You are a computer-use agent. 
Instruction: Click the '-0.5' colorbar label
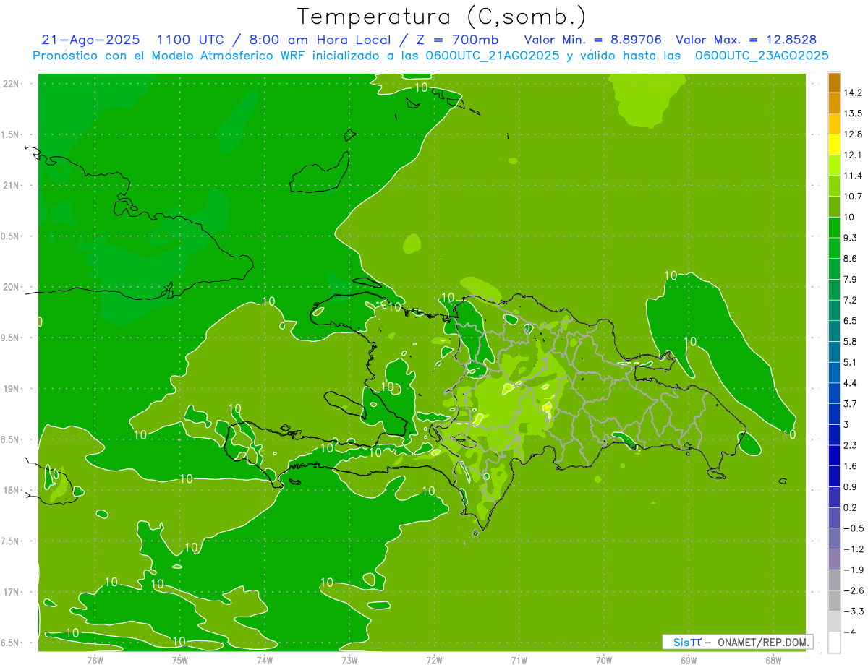pos(853,528)
